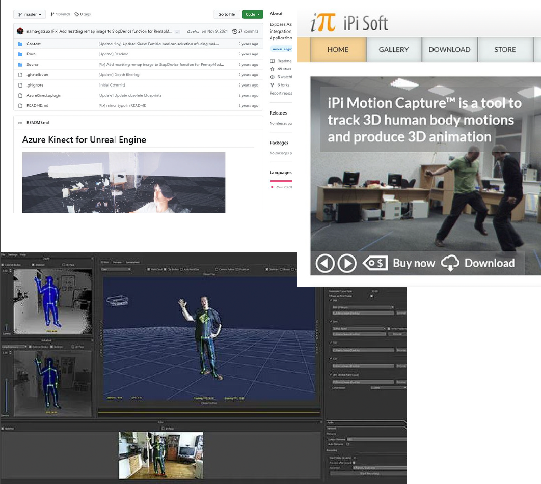Open the Infrared panel mode dropdown
541x484 pixels.
(14, 347)
